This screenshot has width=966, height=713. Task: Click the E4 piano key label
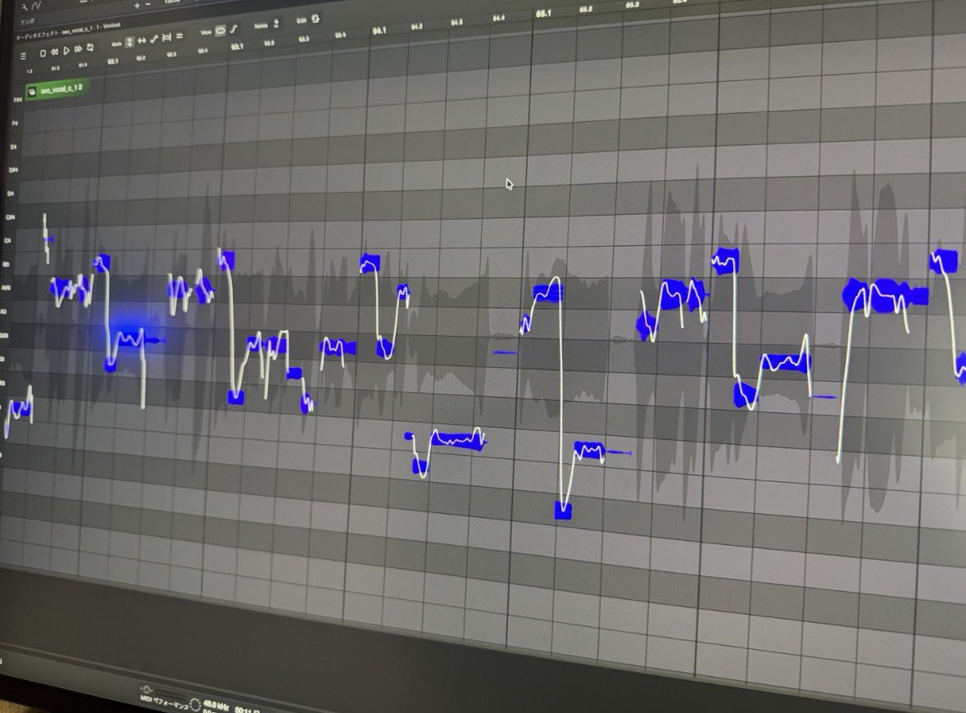(x=14, y=148)
